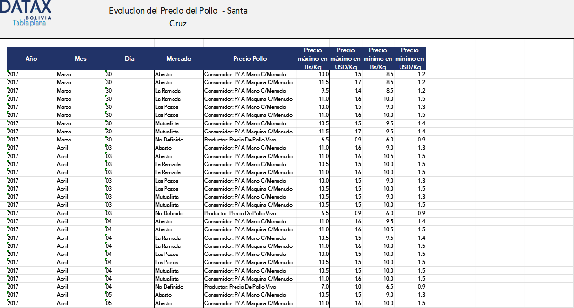Image resolution: width=574 pixels, height=308 pixels.
Task: Select the Mes column header
Action: (x=80, y=59)
